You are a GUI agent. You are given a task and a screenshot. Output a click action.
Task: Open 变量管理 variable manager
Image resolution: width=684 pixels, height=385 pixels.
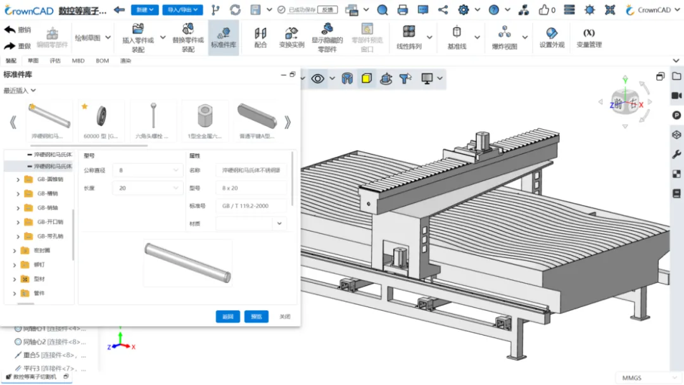[x=589, y=38]
